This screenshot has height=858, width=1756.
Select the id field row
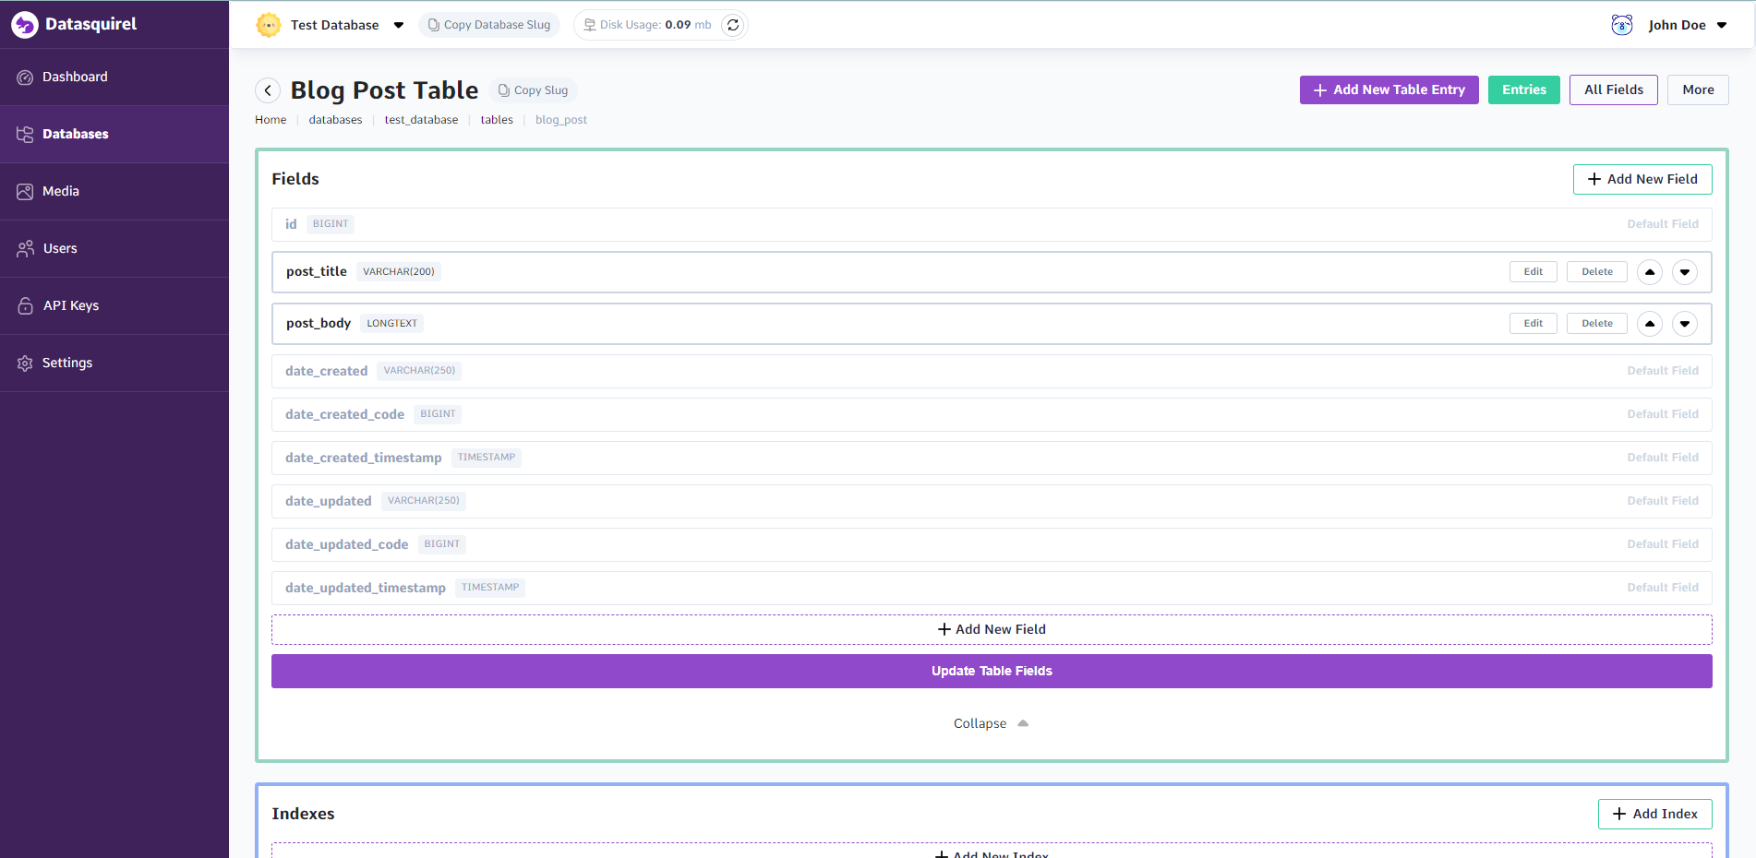pos(992,224)
